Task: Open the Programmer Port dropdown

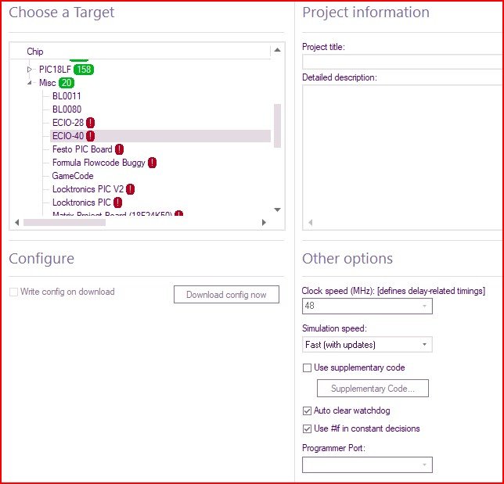Action: pyautogui.click(x=366, y=465)
